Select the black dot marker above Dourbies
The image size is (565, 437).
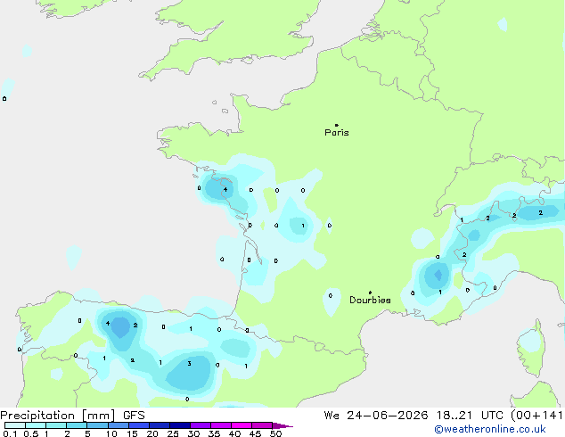(370, 293)
